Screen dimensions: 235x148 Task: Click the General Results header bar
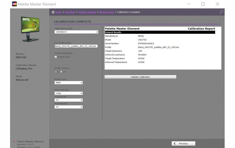[160, 32]
